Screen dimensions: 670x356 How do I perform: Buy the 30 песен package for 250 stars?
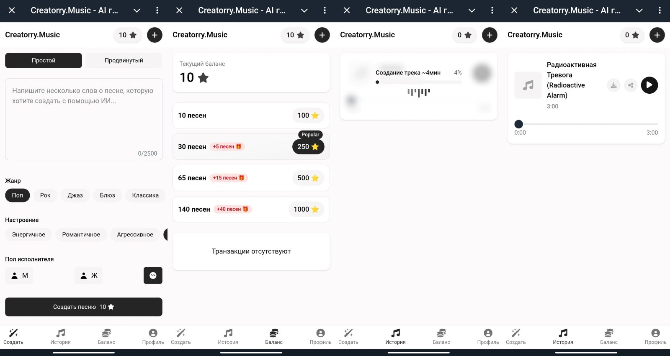tap(251, 146)
